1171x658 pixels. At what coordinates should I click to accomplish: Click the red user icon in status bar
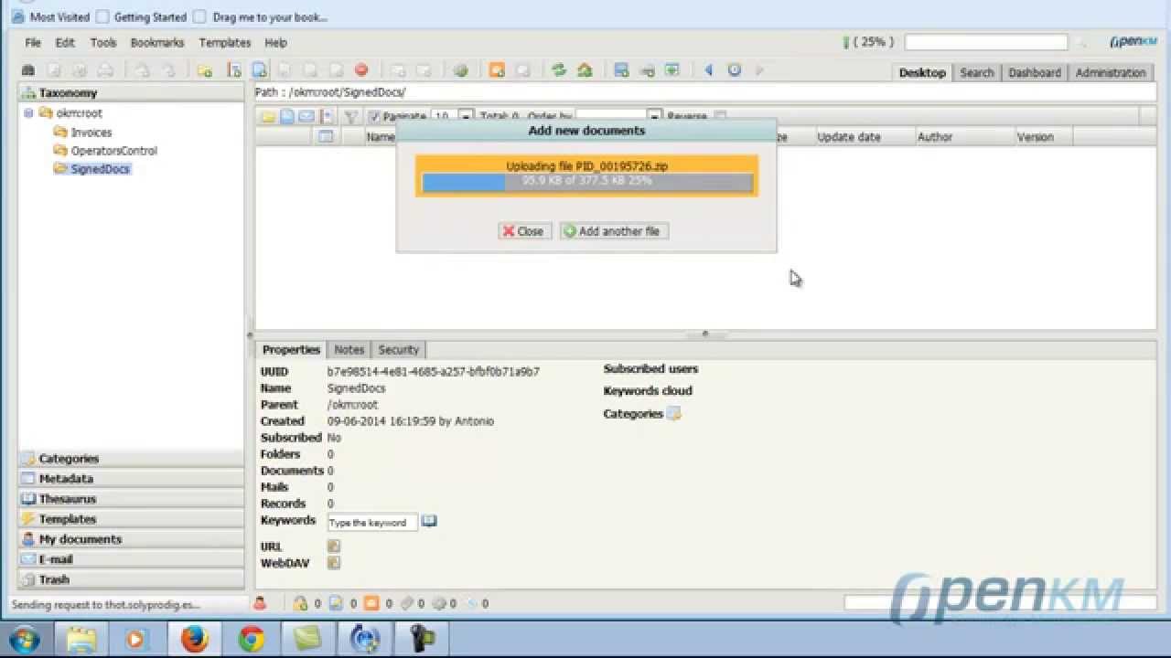tap(260, 603)
